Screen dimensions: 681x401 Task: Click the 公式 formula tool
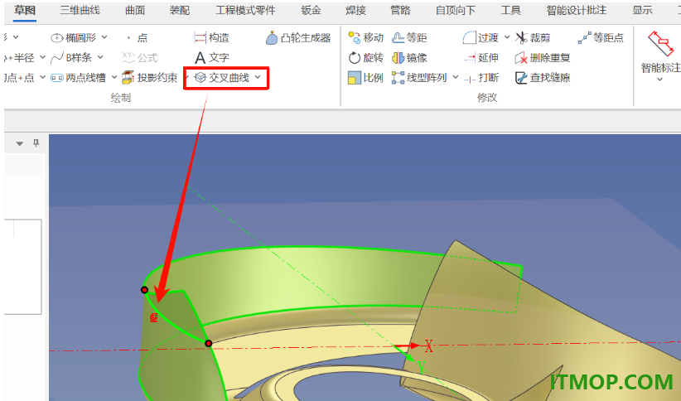click(140, 57)
